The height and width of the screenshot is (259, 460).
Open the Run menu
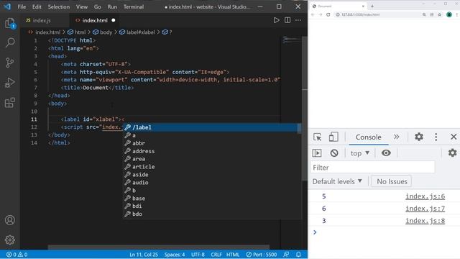(112, 6)
